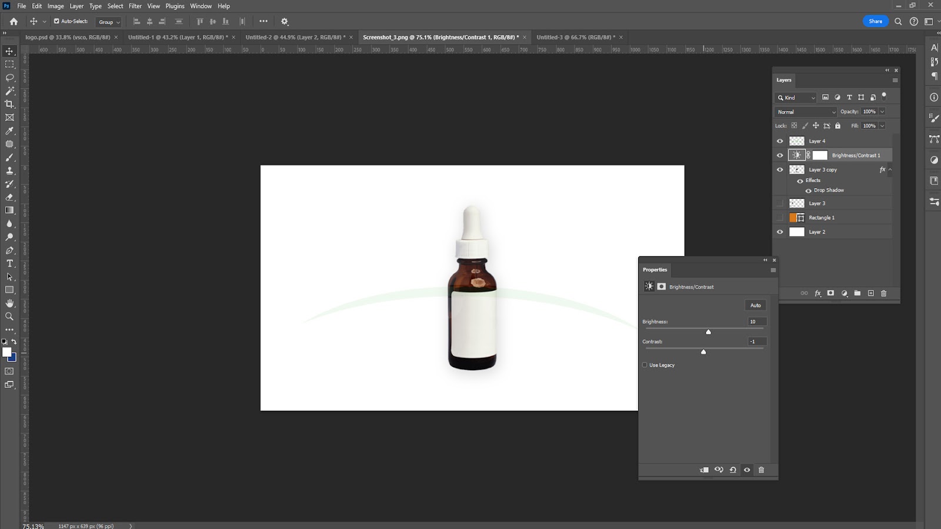The width and height of the screenshot is (941, 529).
Task: Open the Image menu
Action: (55, 6)
